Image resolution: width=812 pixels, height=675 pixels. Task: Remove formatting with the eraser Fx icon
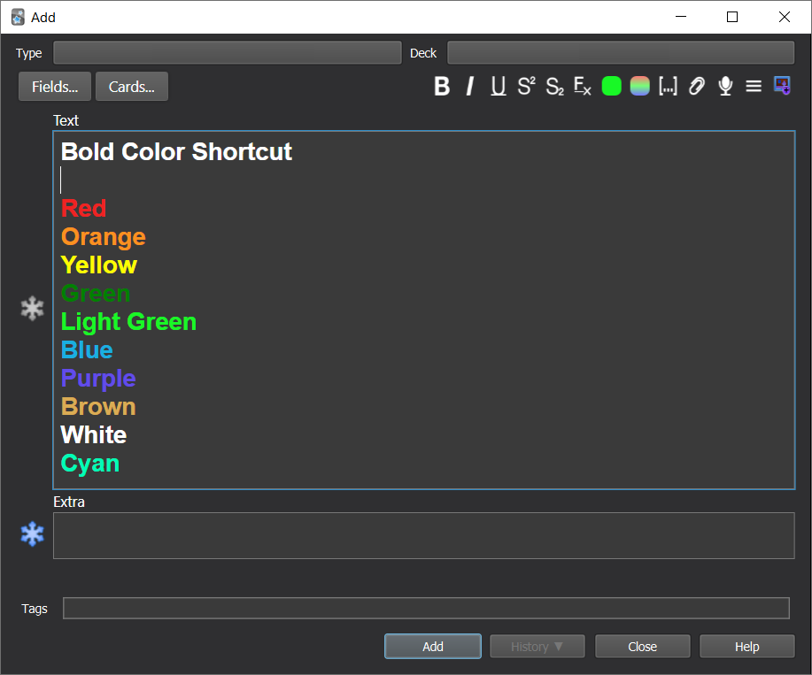point(583,86)
